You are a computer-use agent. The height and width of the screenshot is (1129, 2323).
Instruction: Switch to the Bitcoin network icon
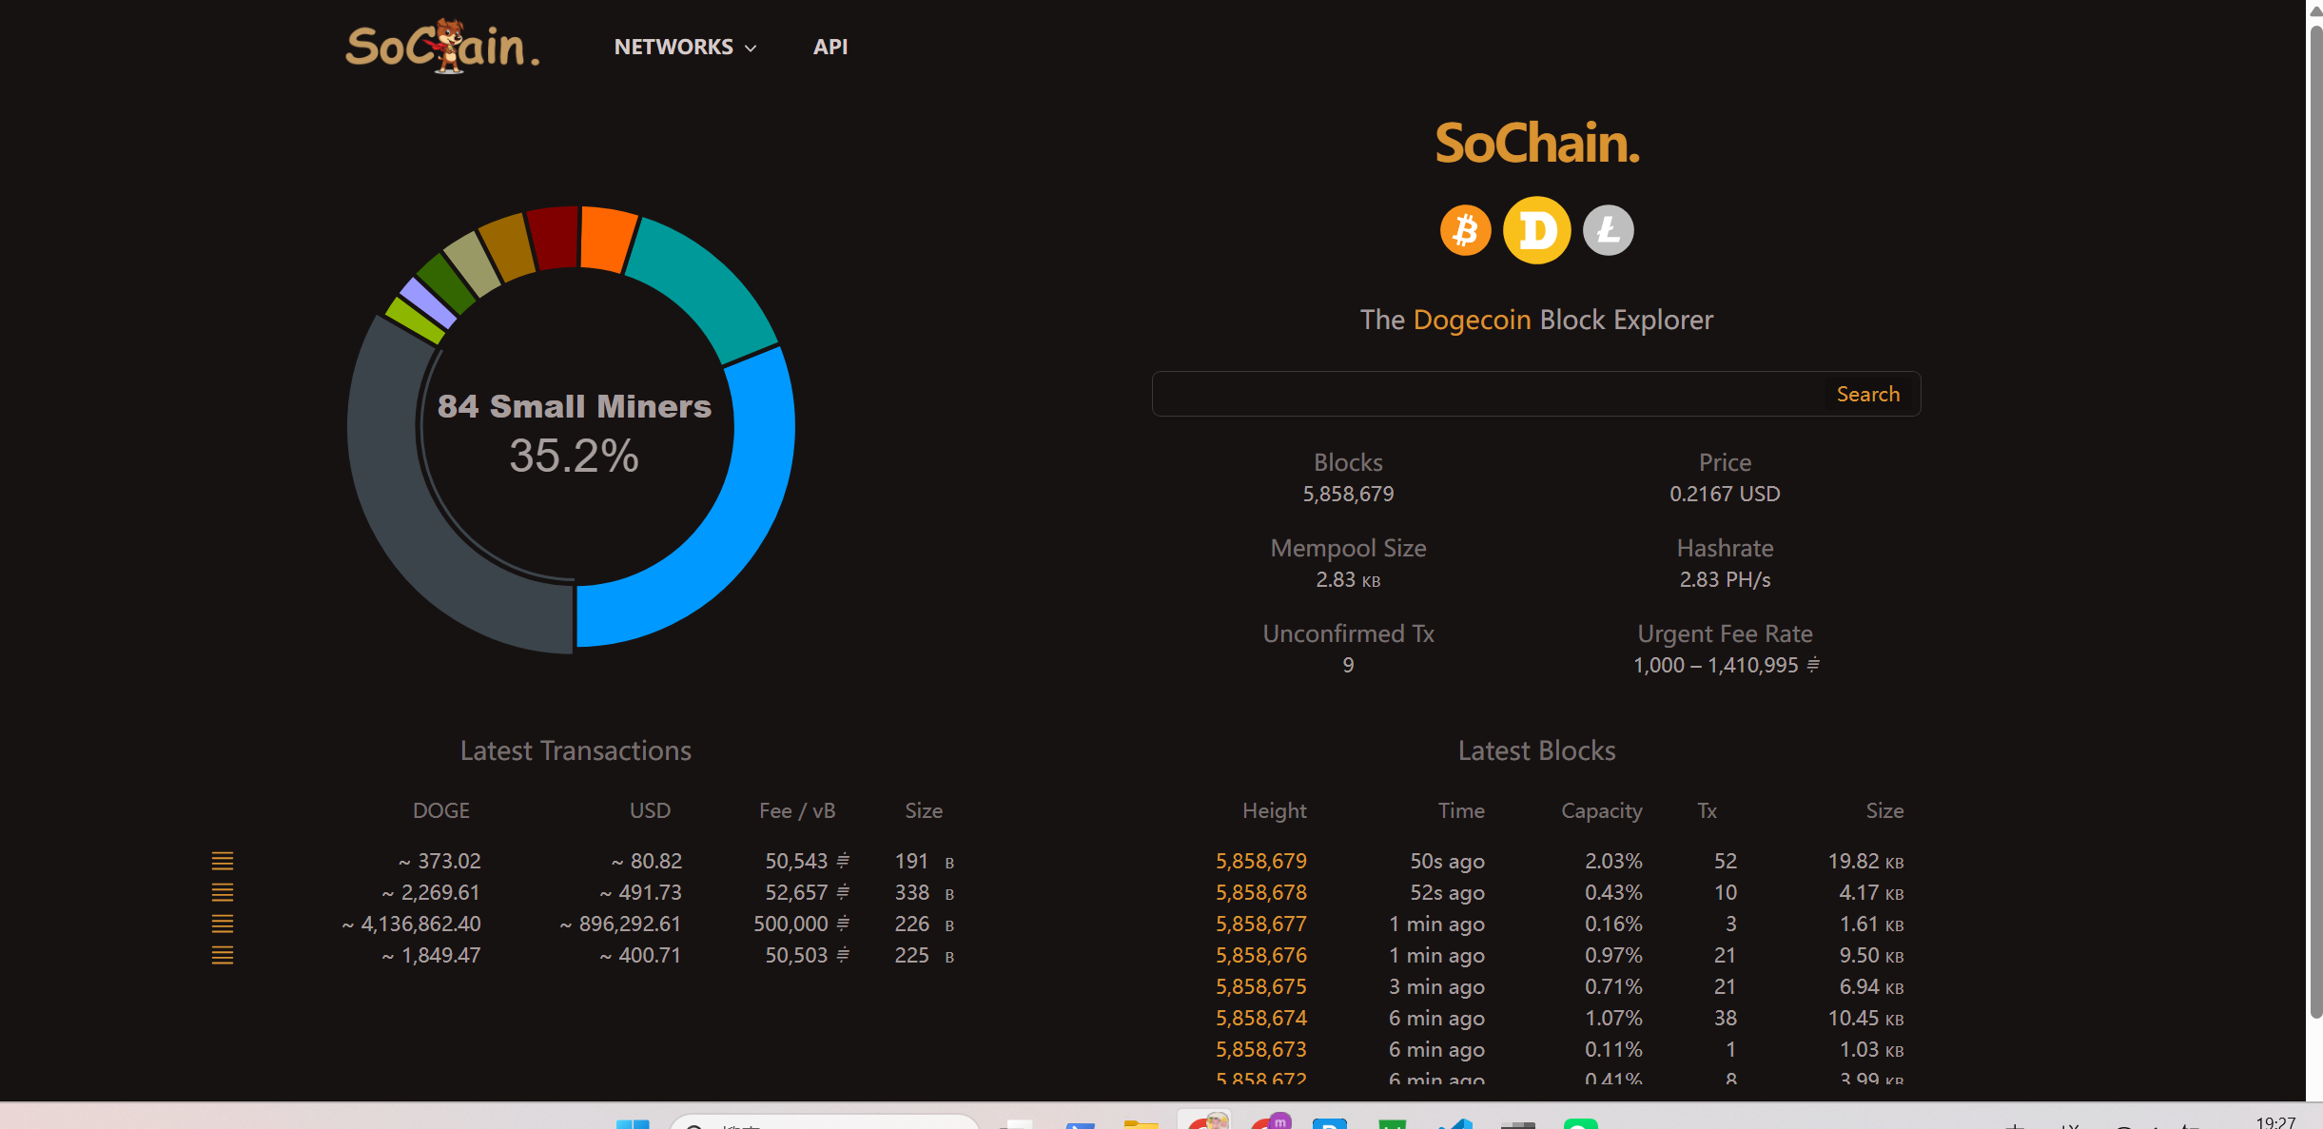[x=1465, y=230]
